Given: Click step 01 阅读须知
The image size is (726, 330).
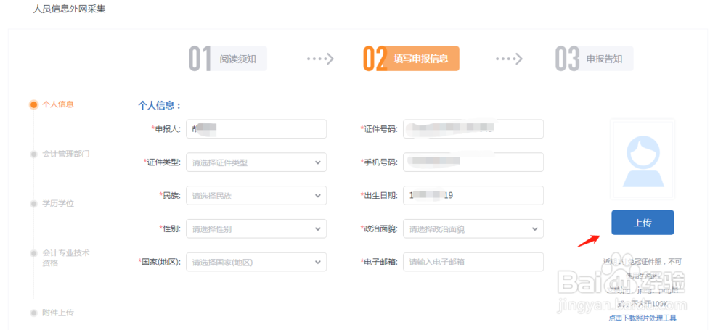Looking at the screenshot, I should coord(228,59).
